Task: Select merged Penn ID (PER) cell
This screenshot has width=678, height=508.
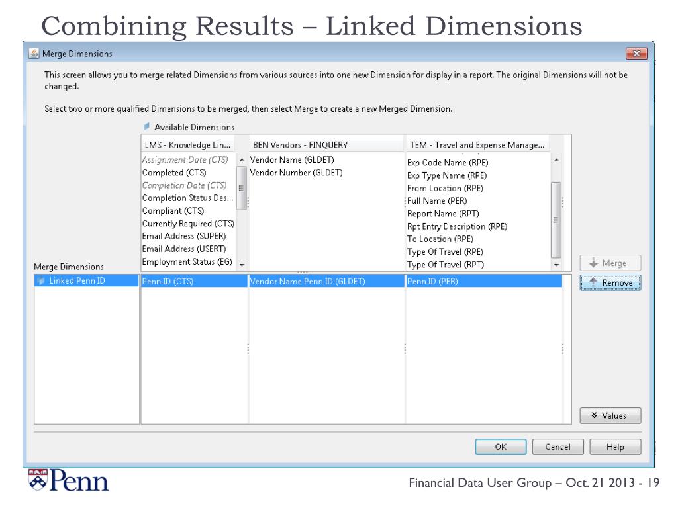Action: 484,281
